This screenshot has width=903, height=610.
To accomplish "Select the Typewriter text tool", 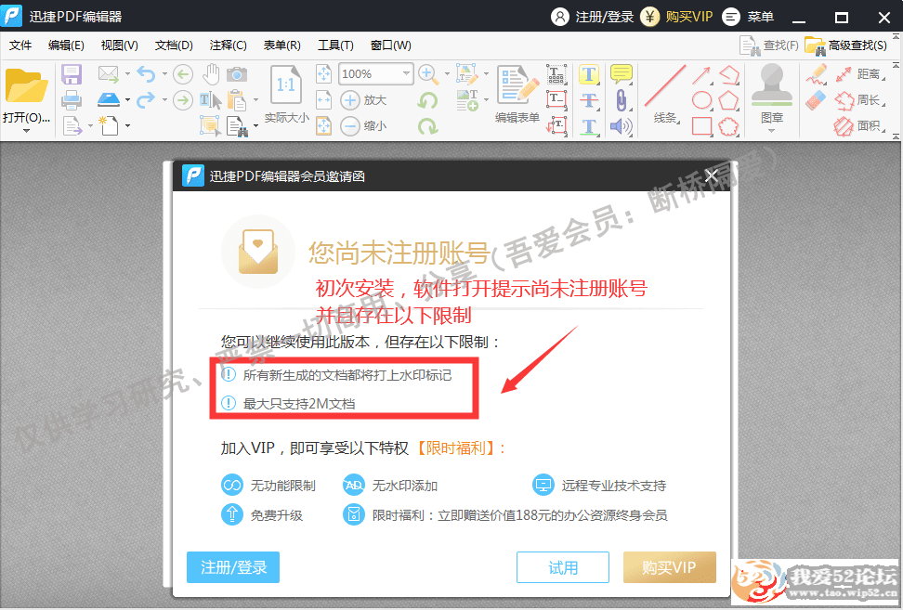I will (556, 74).
